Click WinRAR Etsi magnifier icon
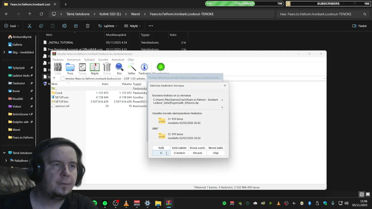This screenshot has width=372, height=209. pyautogui.click(x=119, y=69)
